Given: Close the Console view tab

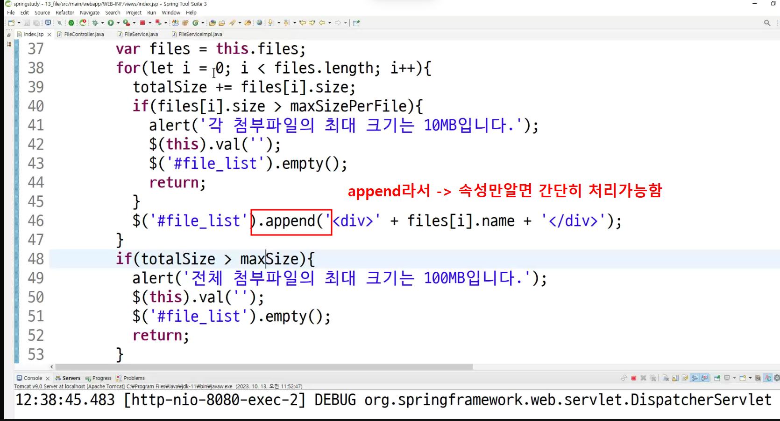Looking at the screenshot, I should coord(48,379).
